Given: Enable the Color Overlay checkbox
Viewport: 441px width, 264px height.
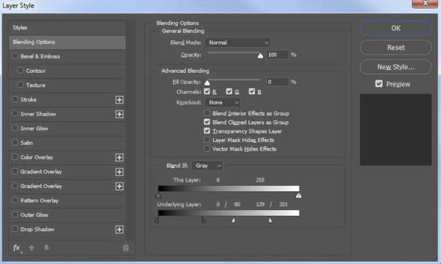Looking at the screenshot, I should [15, 157].
